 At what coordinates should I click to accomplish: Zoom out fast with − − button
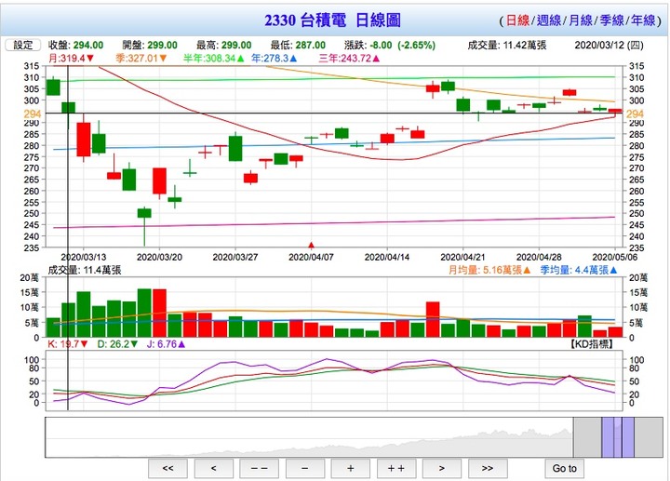pos(260,469)
